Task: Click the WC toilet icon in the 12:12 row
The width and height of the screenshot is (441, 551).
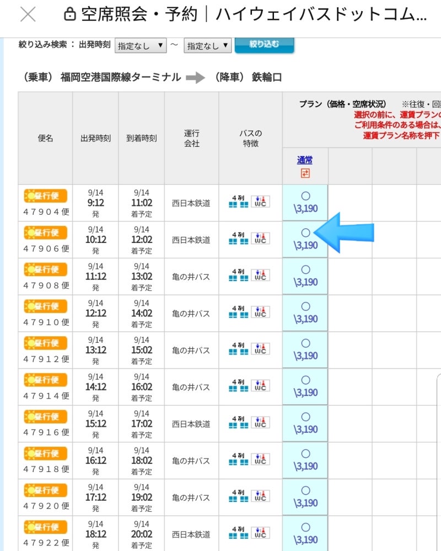Action: click(260, 312)
